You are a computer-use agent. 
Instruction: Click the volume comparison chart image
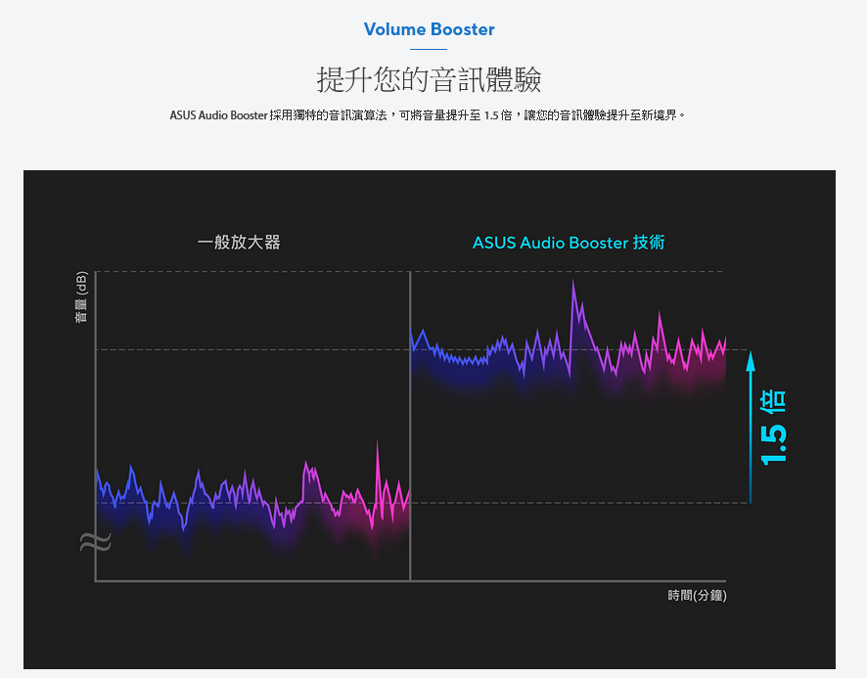[x=429, y=419]
